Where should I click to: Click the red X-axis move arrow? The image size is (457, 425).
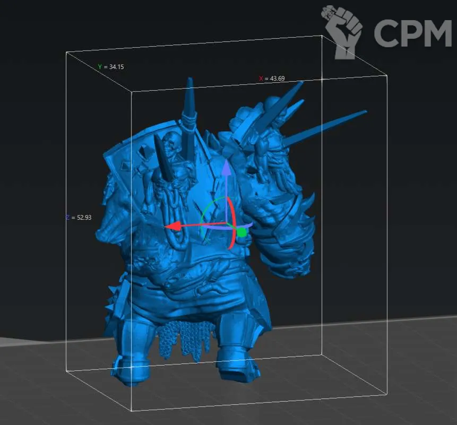pos(174,226)
